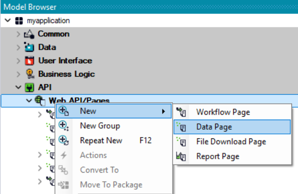The image size is (298, 194).
Task: Click the Data Page icon in submenu
Action: coord(181,127)
